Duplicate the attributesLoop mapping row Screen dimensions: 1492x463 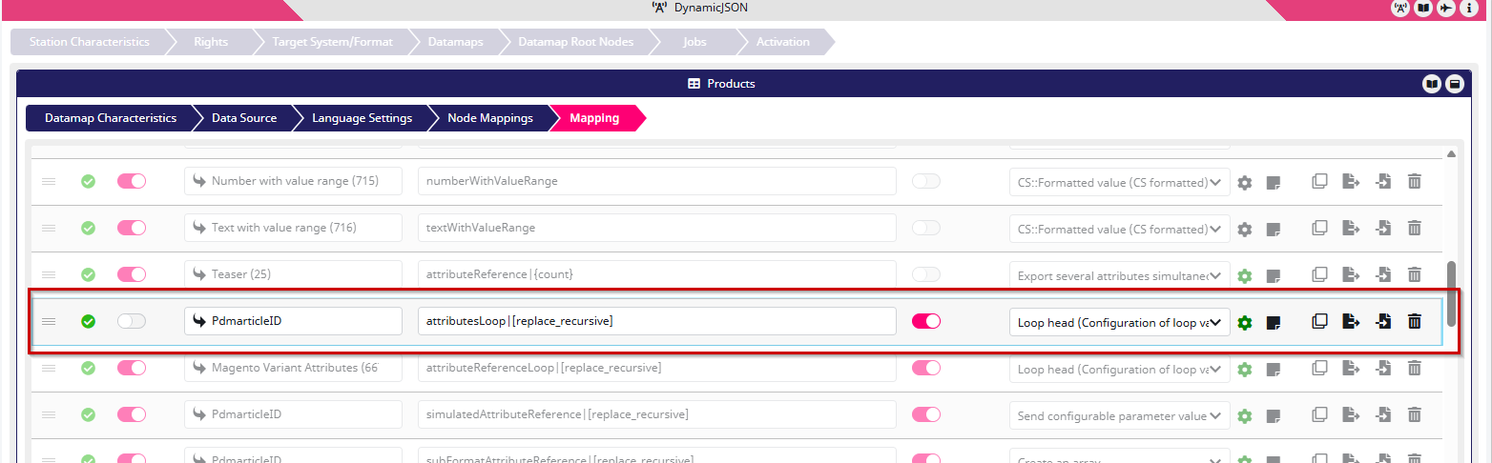1319,321
